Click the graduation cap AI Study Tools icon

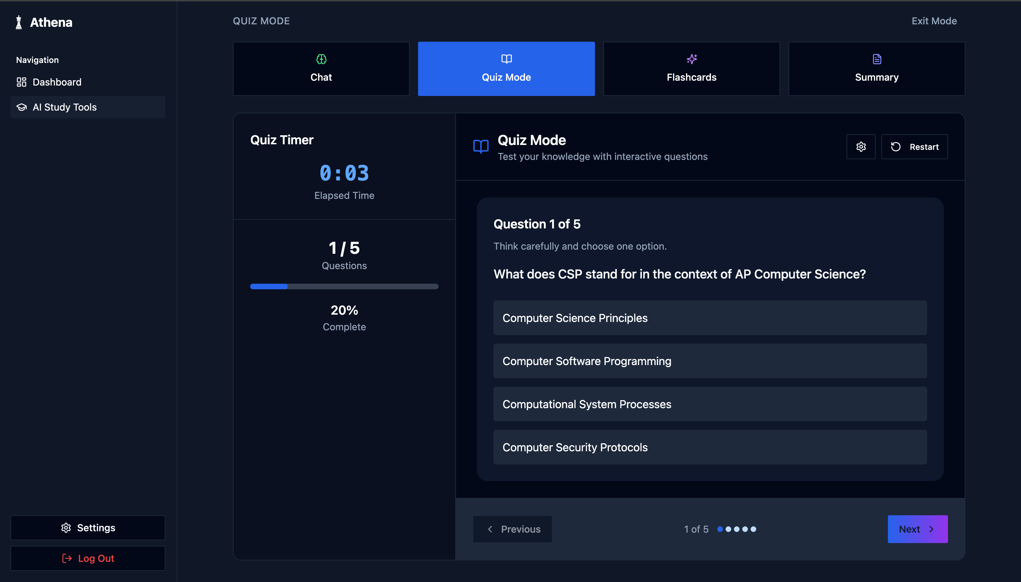tap(21, 107)
